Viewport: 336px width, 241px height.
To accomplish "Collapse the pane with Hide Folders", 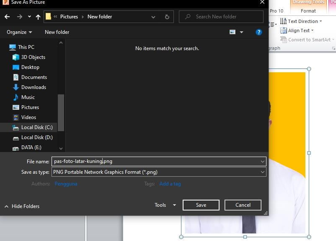I will point(22,206).
